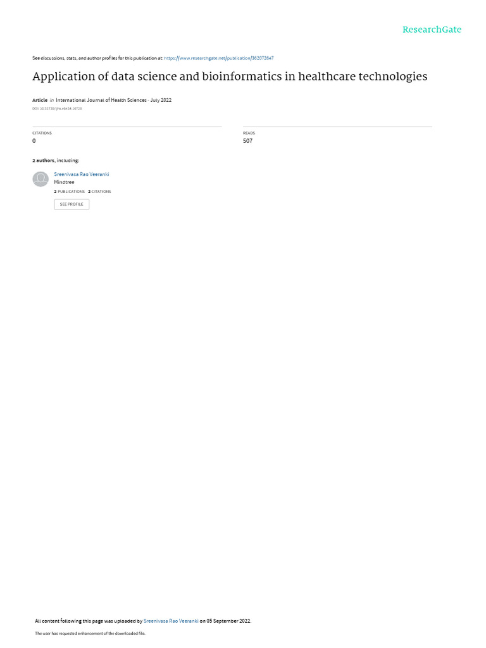Select the article title about bioinformatics in healthcare

pyautogui.click(x=230, y=77)
